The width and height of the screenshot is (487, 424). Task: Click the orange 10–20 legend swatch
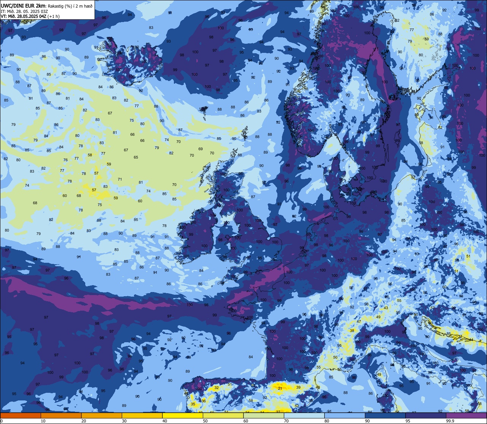click(61, 415)
